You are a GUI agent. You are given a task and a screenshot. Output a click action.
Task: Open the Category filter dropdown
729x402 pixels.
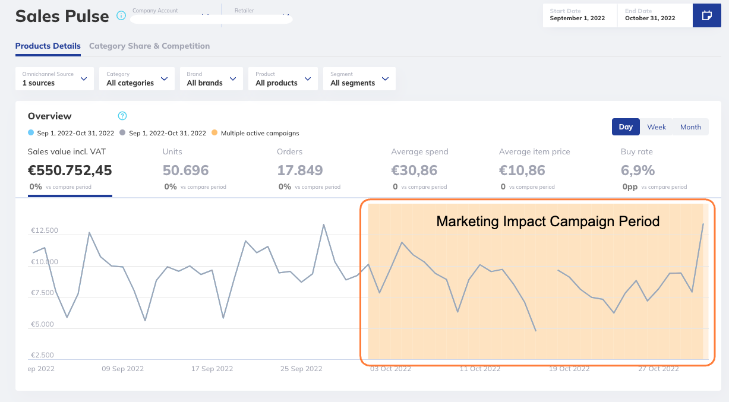pyautogui.click(x=137, y=79)
